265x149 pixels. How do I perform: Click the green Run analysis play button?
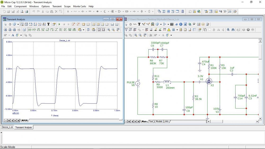click(59, 24)
